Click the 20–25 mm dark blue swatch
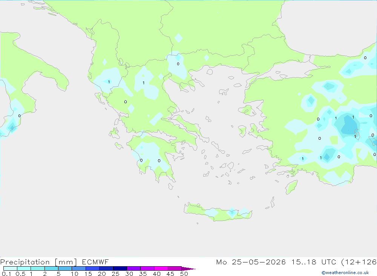 [106, 268]
